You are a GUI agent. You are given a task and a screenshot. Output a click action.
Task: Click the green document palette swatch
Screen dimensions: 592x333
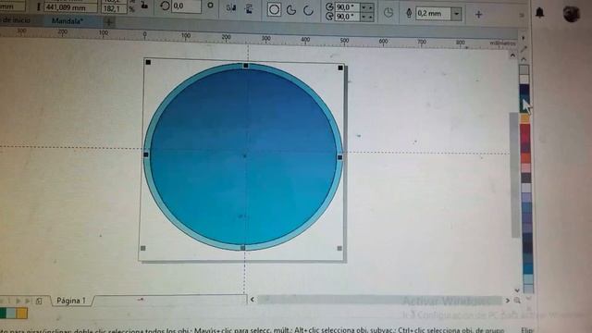tap(3, 313)
